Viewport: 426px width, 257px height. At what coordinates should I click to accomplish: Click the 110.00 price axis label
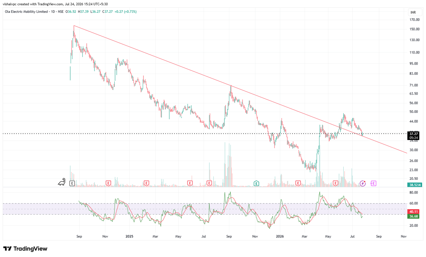click(x=414, y=52)
